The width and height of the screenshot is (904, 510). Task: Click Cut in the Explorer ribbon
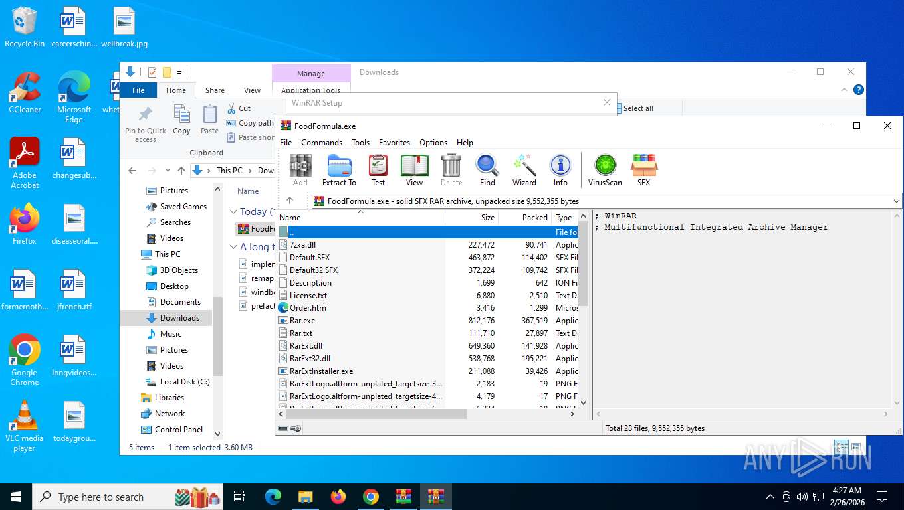click(x=239, y=108)
